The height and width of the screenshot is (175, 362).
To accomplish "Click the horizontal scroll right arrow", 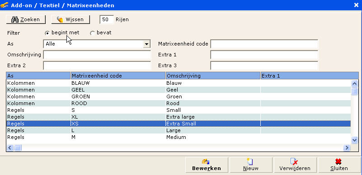I will click(x=347, y=147).
